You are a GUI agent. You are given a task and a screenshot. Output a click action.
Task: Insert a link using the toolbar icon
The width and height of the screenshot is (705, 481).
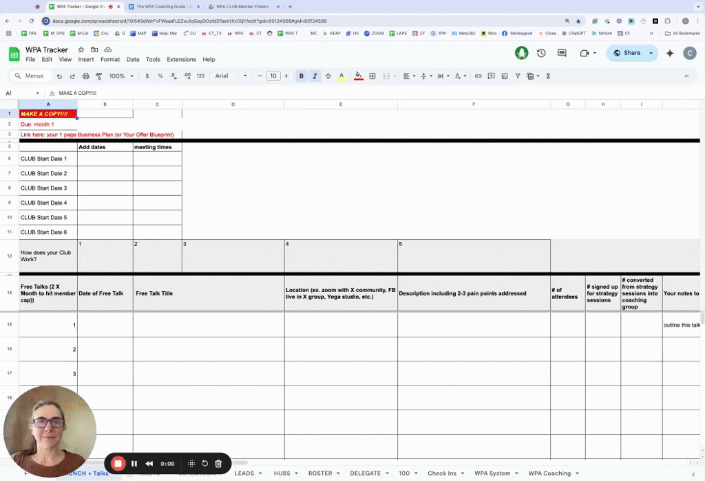[478, 76]
